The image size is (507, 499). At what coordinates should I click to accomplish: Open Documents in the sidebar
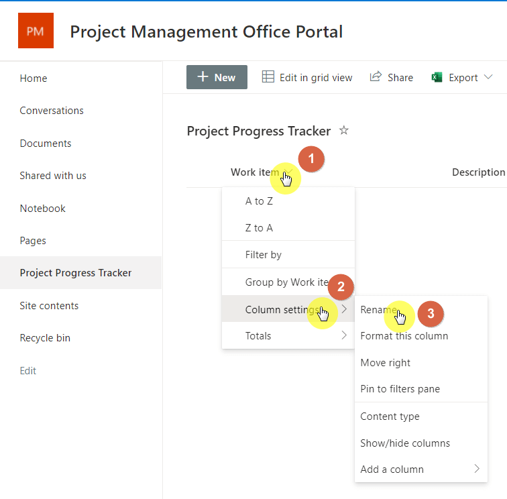tap(46, 144)
